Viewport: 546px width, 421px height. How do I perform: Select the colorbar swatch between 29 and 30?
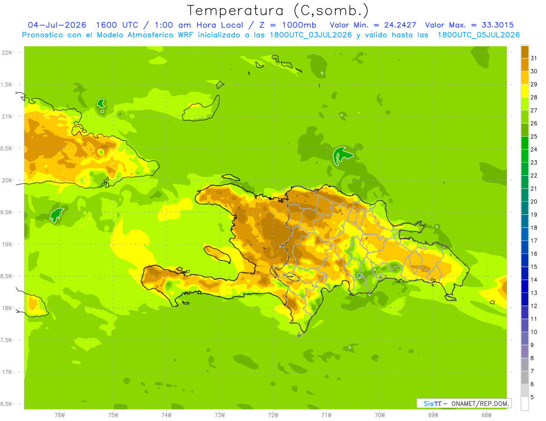(x=525, y=78)
